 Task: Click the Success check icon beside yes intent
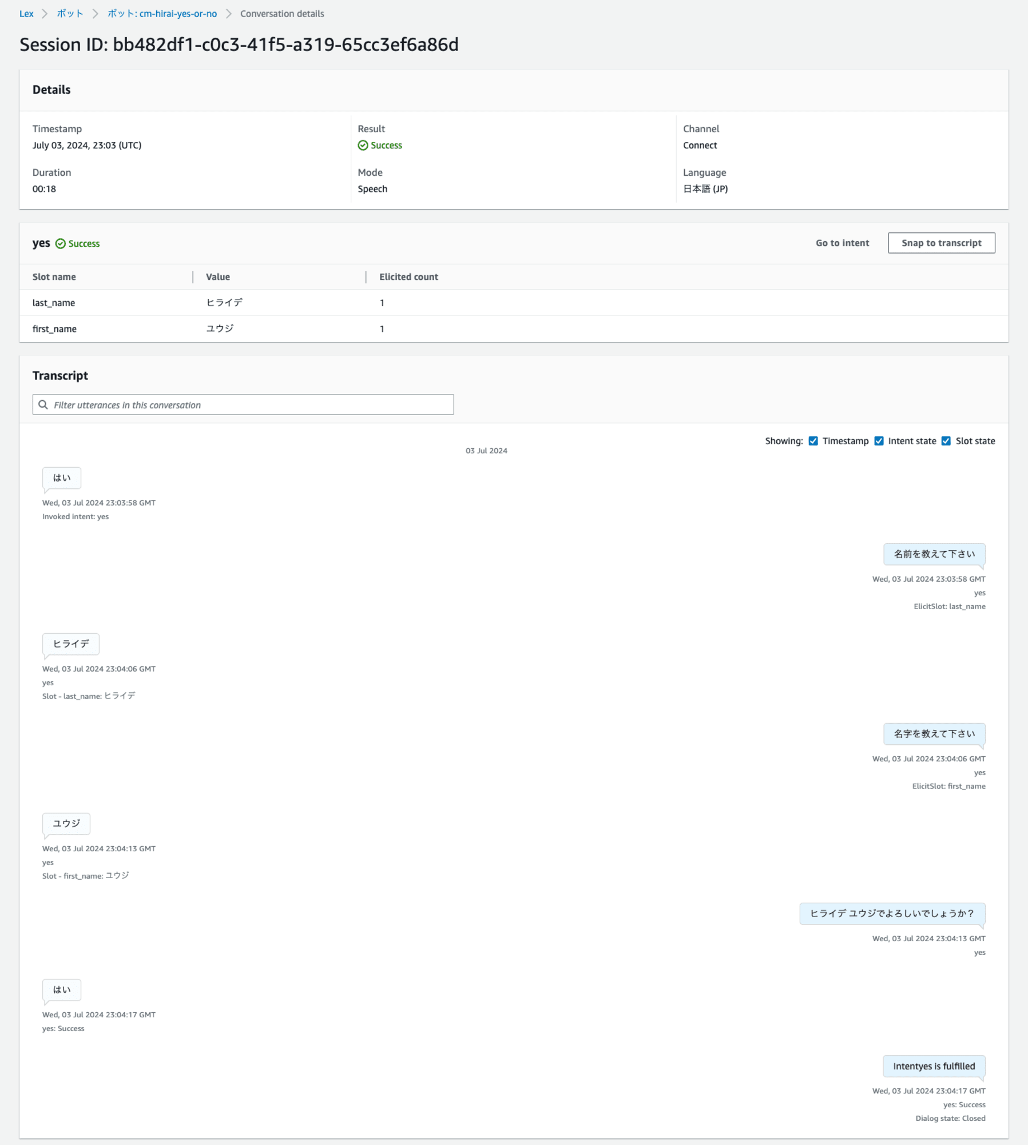click(x=60, y=244)
